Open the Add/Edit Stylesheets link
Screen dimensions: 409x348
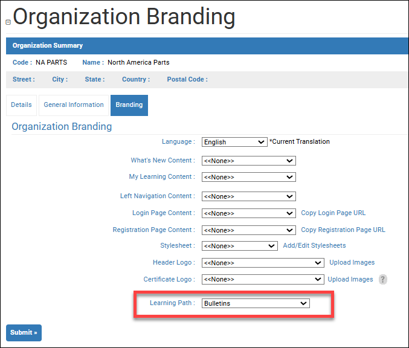pyautogui.click(x=314, y=246)
